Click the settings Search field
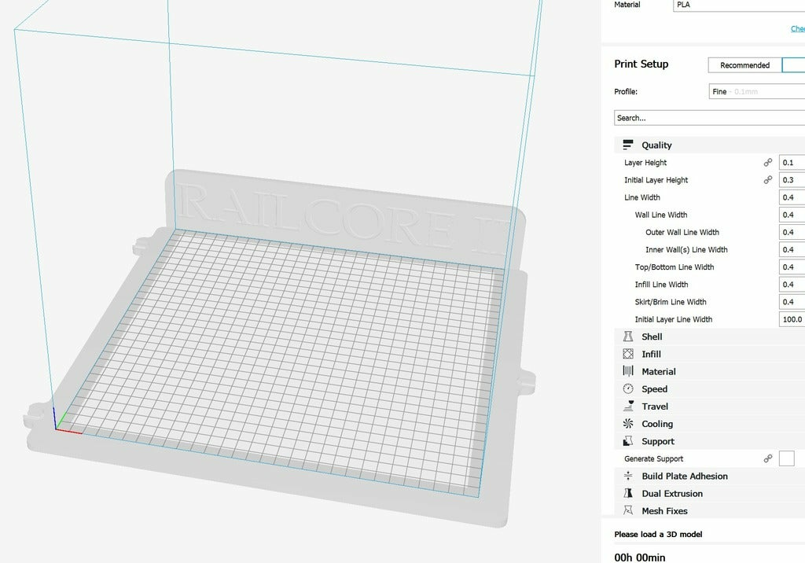The image size is (805, 563). 710,118
